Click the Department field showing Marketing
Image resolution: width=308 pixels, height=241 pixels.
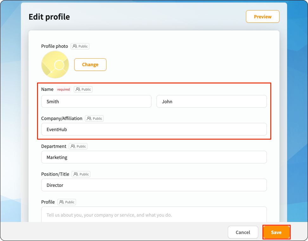click(x=154, y=157)
